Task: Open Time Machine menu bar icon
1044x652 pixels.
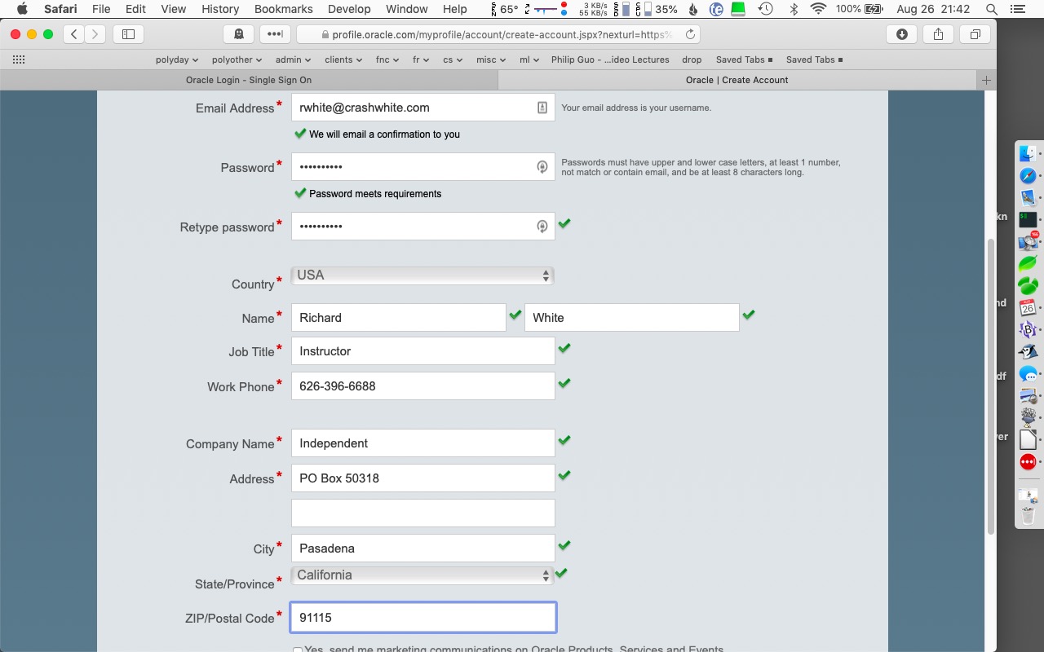Action: click(x=765, y=9)
